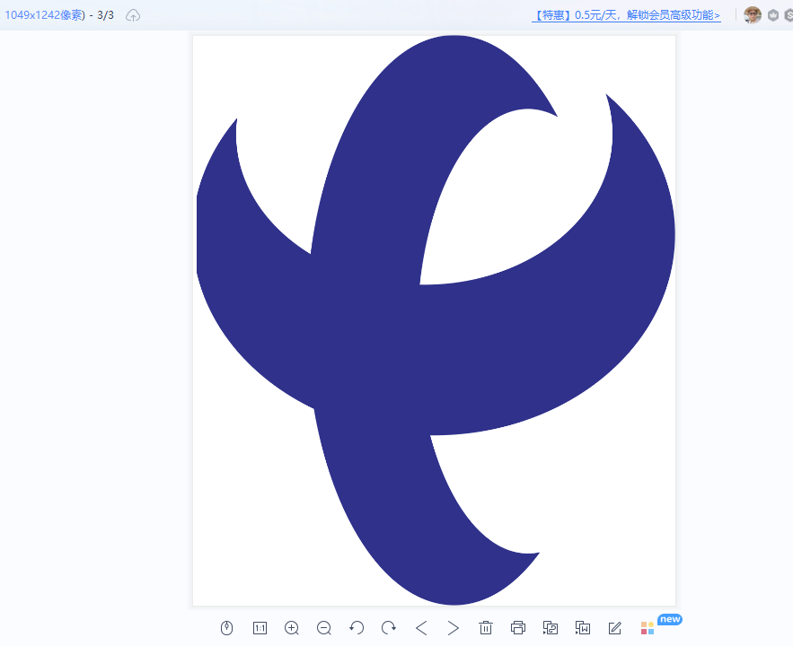The width and height of the screenshot is (793, 646).
Task: Delete the current image with trash icon
Action: click(x=486, y=628)
